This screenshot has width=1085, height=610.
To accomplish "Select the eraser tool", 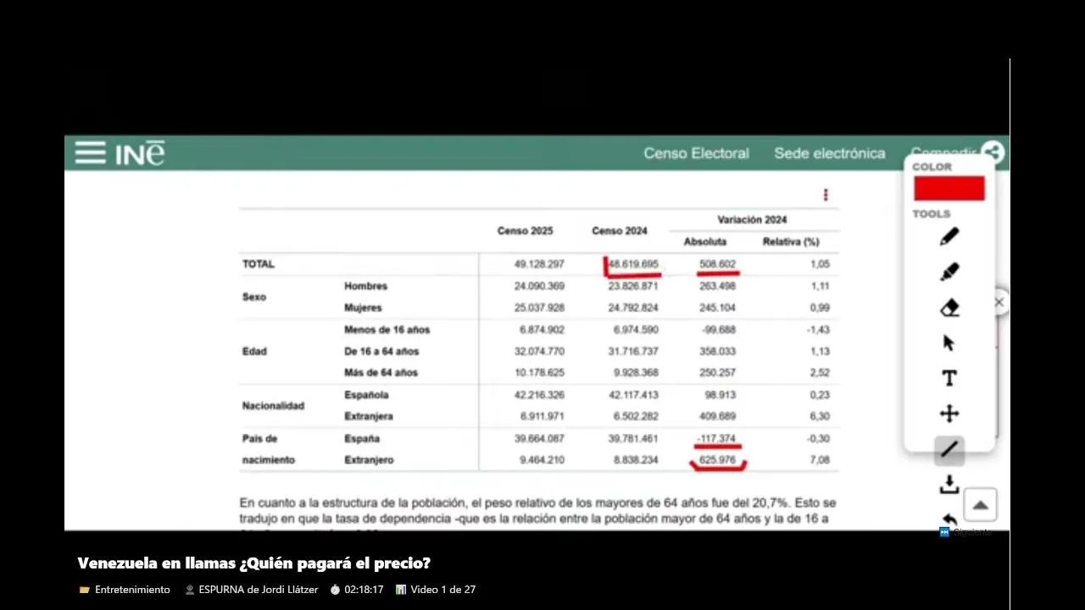I will click(949, 308).
